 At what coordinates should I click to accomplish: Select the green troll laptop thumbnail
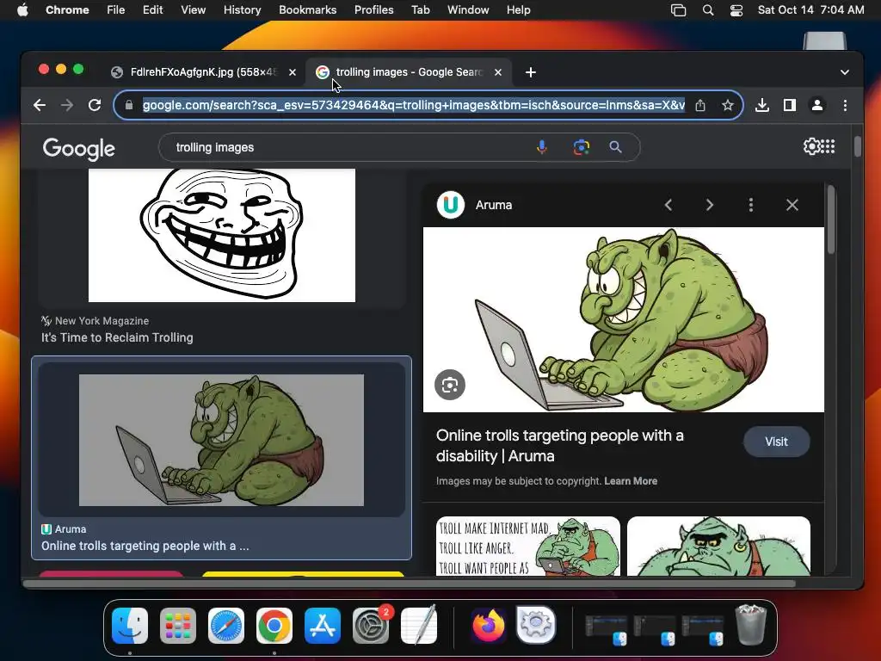[221, 440]
